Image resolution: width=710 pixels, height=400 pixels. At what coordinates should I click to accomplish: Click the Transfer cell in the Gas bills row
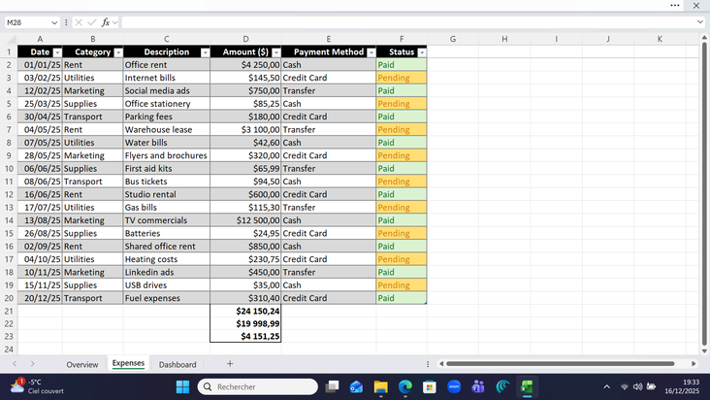click(x=328, y=208)
